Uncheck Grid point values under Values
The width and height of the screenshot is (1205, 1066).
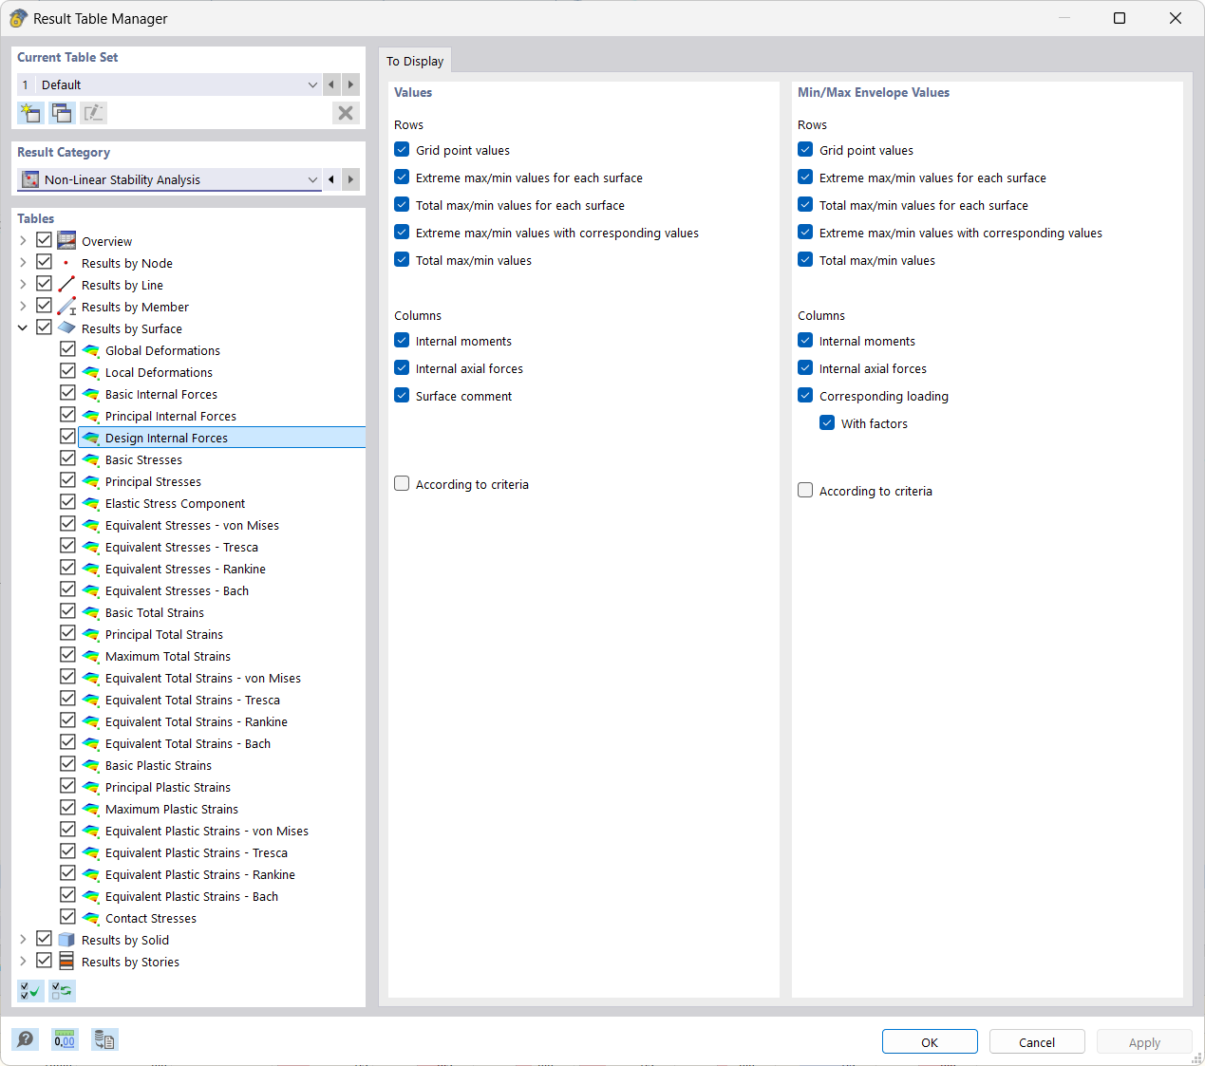[401, 150]
